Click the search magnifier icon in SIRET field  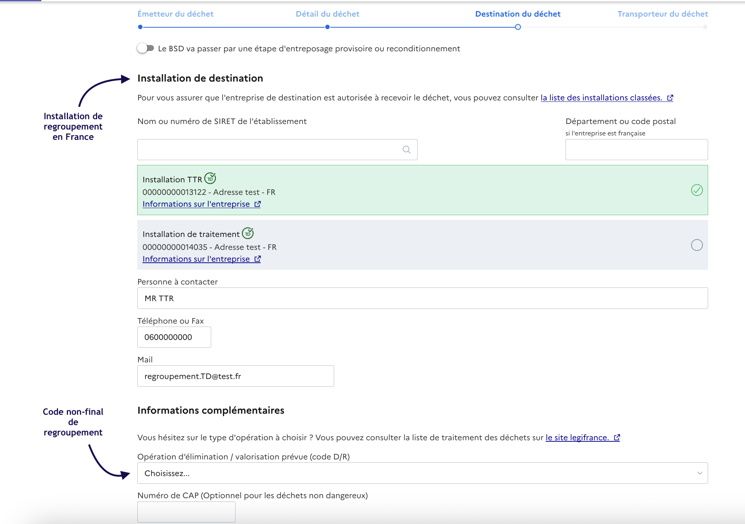click(406, 150)
